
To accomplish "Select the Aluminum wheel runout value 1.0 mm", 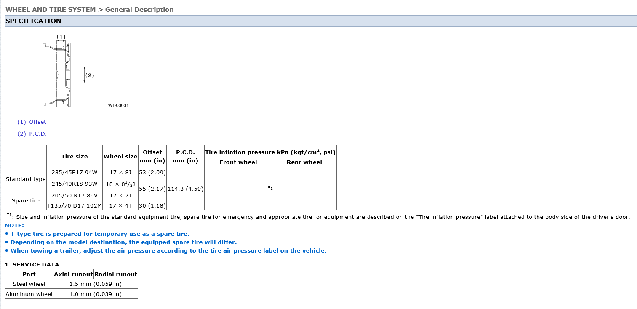I will tap(95, 294).
